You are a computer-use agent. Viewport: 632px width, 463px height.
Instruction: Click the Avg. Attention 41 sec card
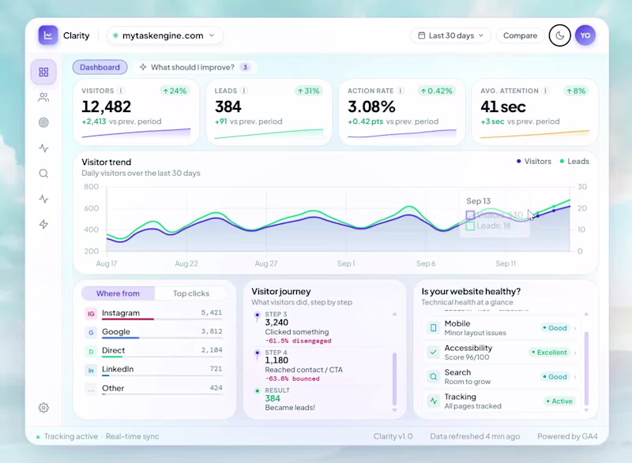(x=535, y=112)
